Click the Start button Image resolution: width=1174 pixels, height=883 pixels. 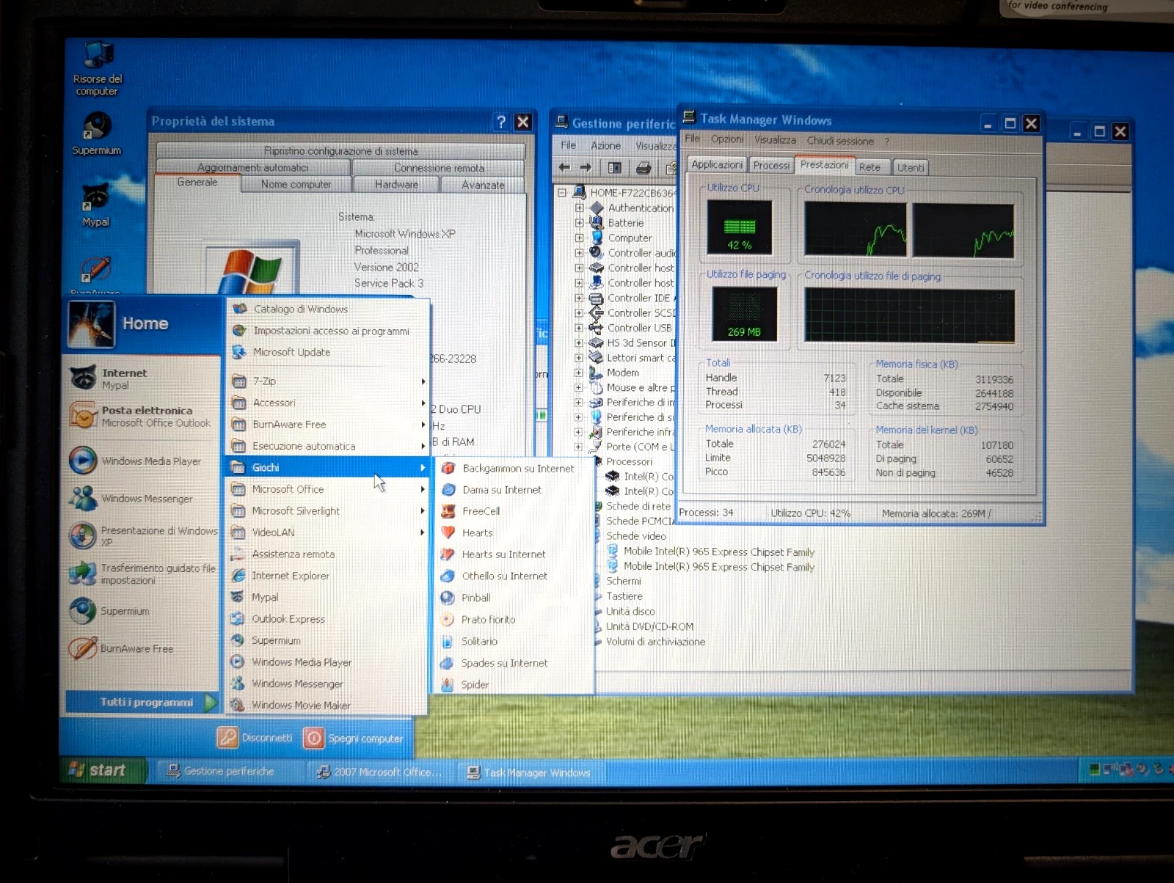coord(103,770)
